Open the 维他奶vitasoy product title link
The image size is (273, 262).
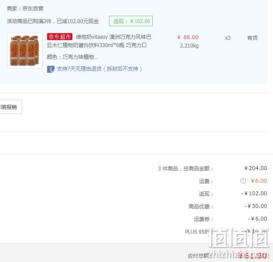(x=99, y=41)
